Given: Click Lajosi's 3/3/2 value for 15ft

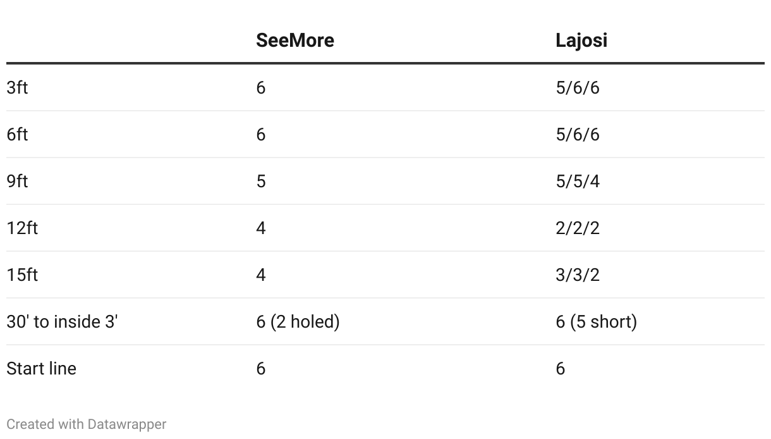Looking at the screenshot, I should point(578,275).
